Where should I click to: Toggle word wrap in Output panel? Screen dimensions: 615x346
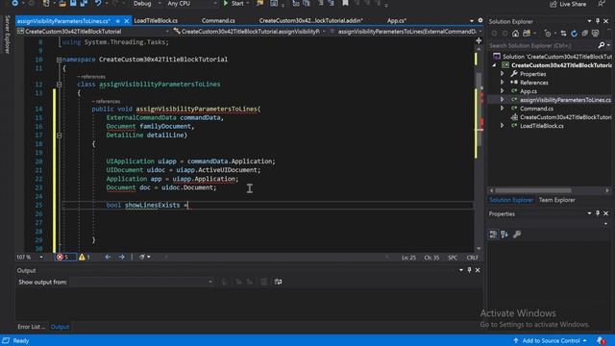(x=278, y=282)
